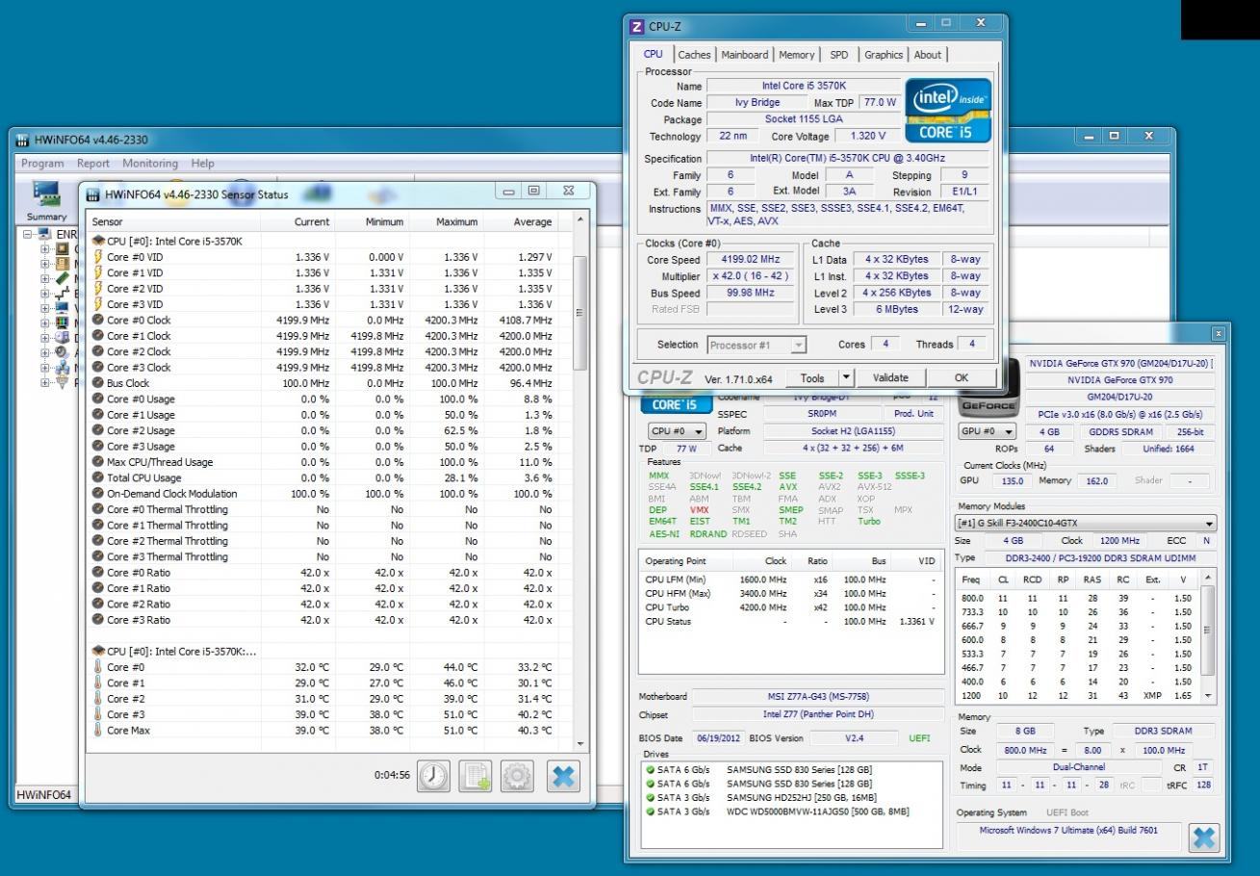Open sensor settings via the gear icon
The height and width of the screenshot is (876, 1260).
pos(519,776)
